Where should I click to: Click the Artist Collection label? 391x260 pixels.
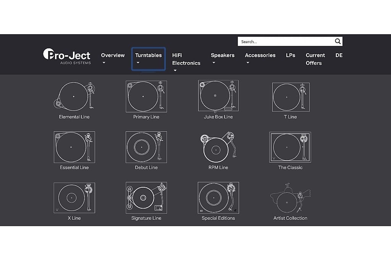pos(290,218)
